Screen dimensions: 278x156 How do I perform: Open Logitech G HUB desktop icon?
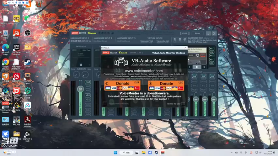[x=27, y=137]
